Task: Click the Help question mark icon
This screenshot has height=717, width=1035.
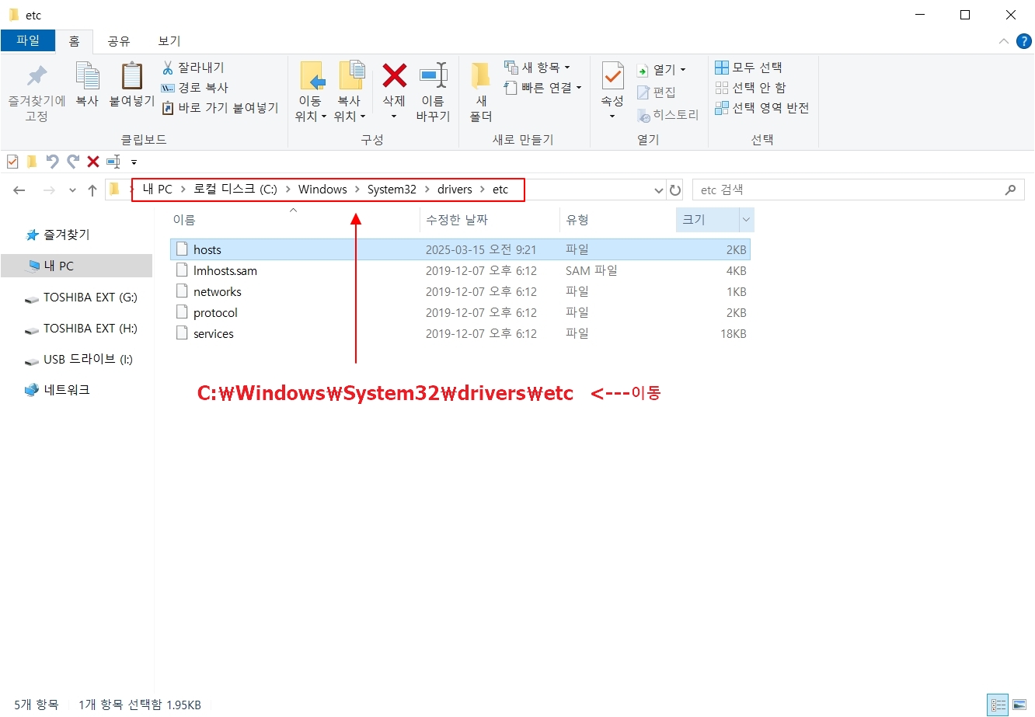Action: [1024, 41]
